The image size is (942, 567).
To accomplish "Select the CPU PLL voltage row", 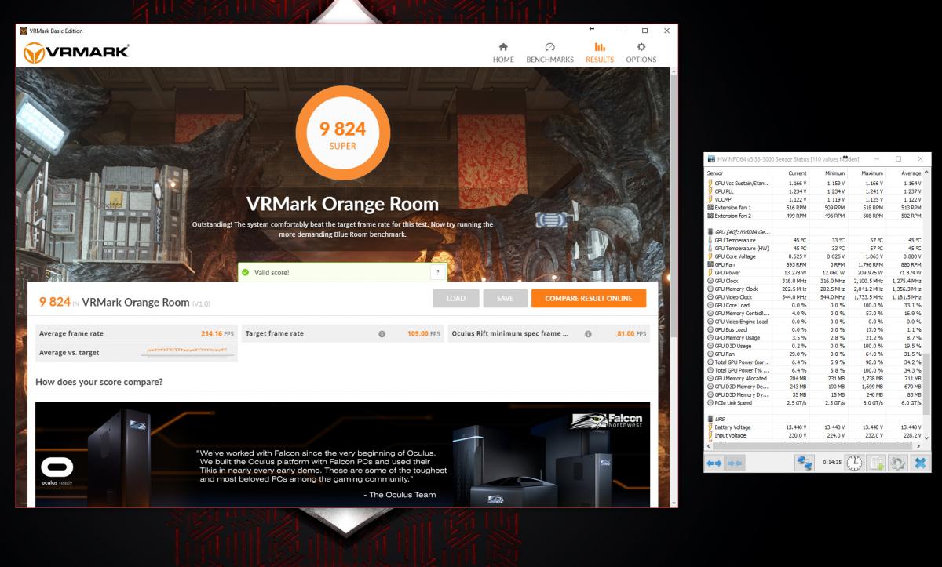I will click(x=814, y=191).
